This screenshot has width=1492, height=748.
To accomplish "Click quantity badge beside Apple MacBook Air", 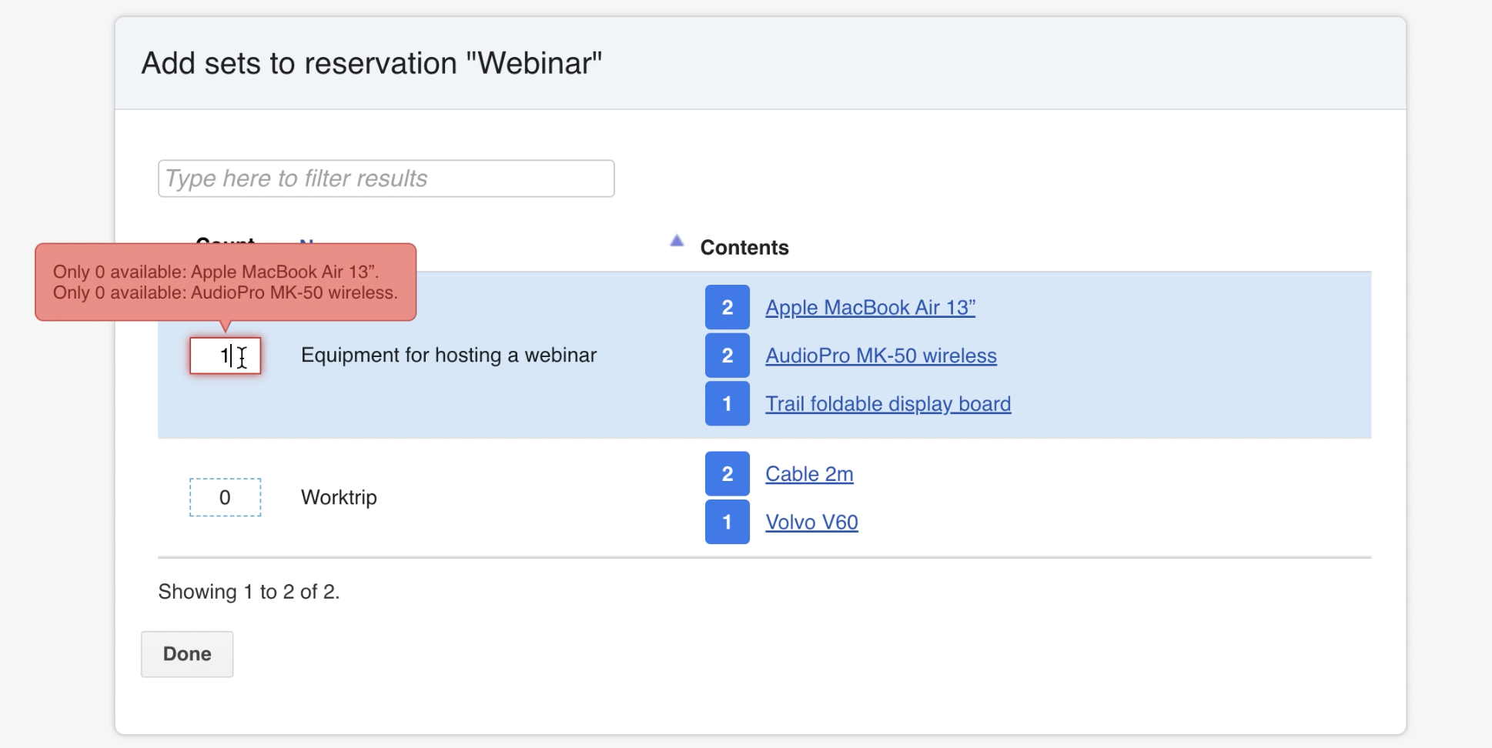I will 727,308.
